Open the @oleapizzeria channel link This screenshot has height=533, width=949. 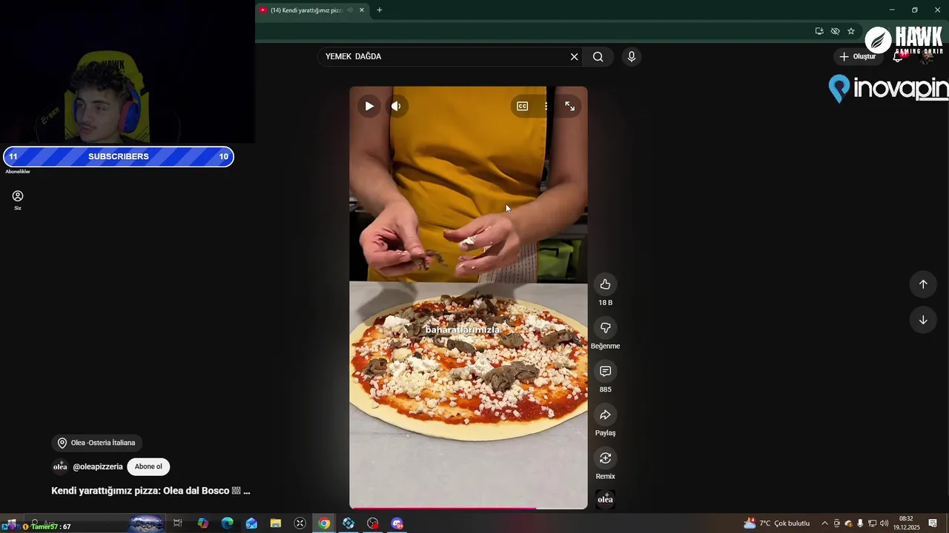98,467
